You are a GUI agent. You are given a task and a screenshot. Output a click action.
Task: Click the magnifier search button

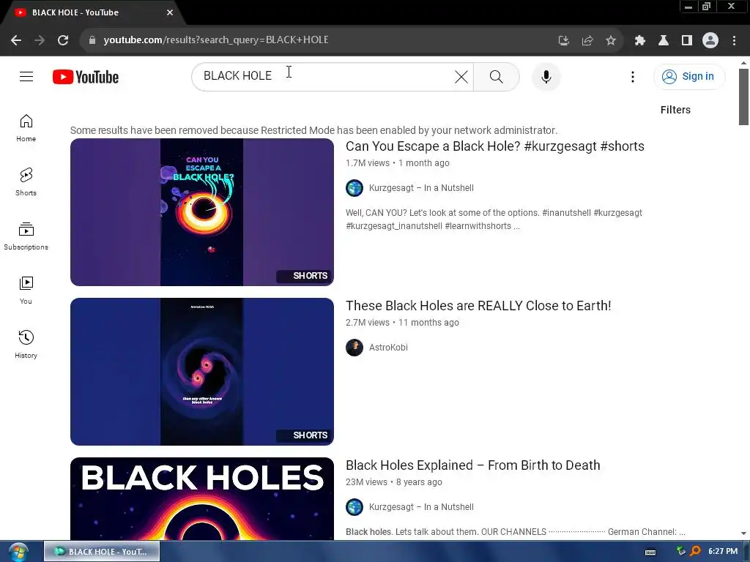497,76
